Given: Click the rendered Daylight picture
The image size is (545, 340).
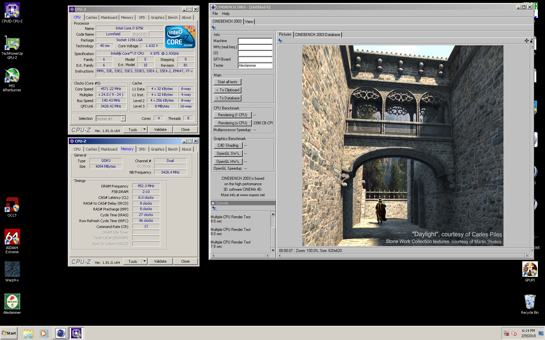Looking at the screenshot, I should (403, 146).
